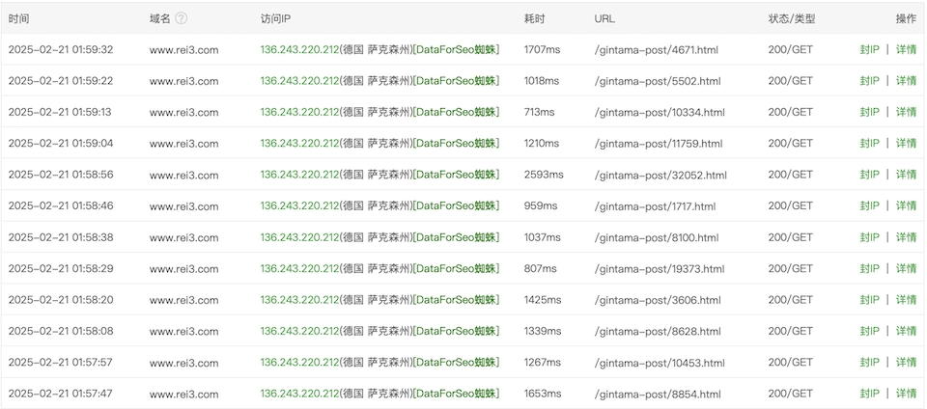Block IP for the 01:57:47 request
927x409 pixels.
point(869,394)
